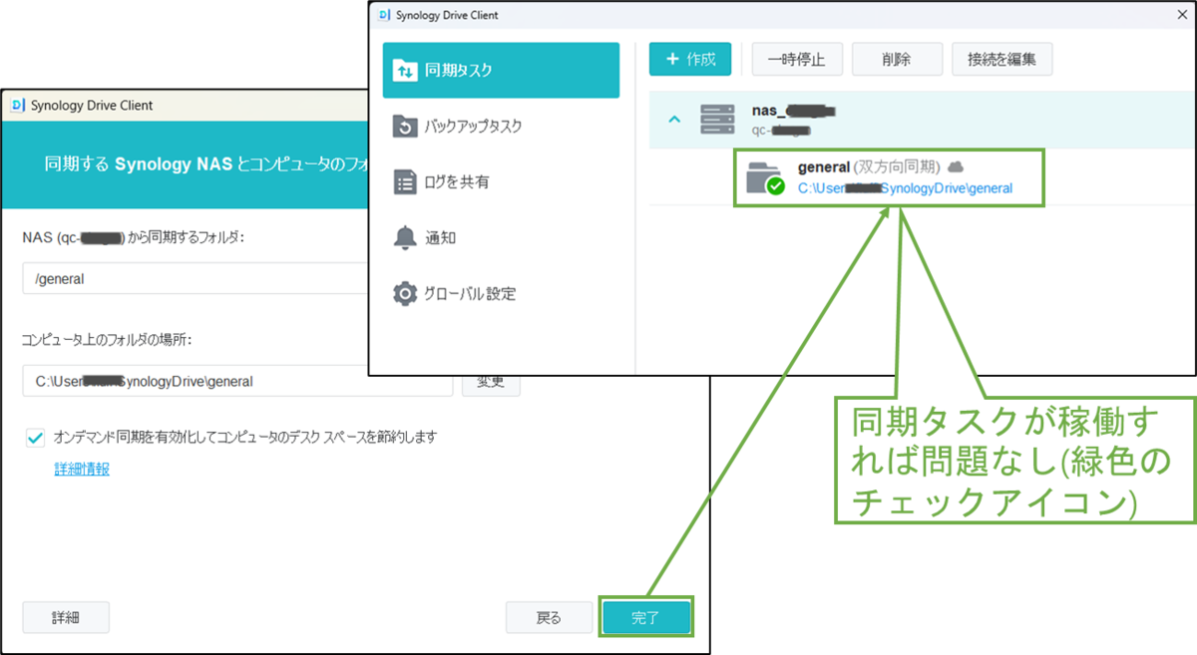1197x655 pixels.
Task: Collapse the nas_ server chevron
Action: point(674,120)
